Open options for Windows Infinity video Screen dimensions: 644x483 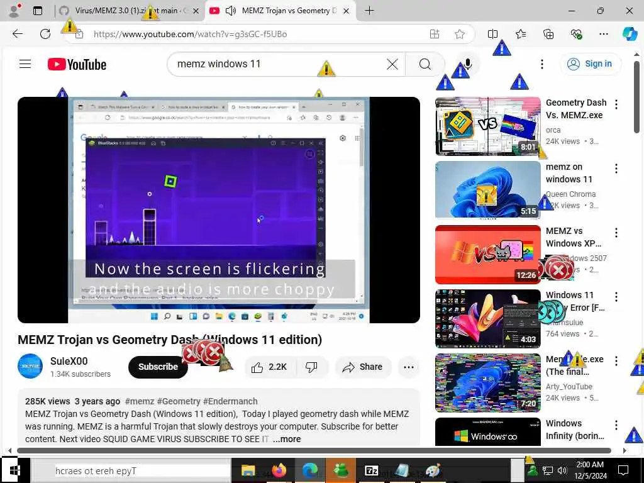pos(616,425)
